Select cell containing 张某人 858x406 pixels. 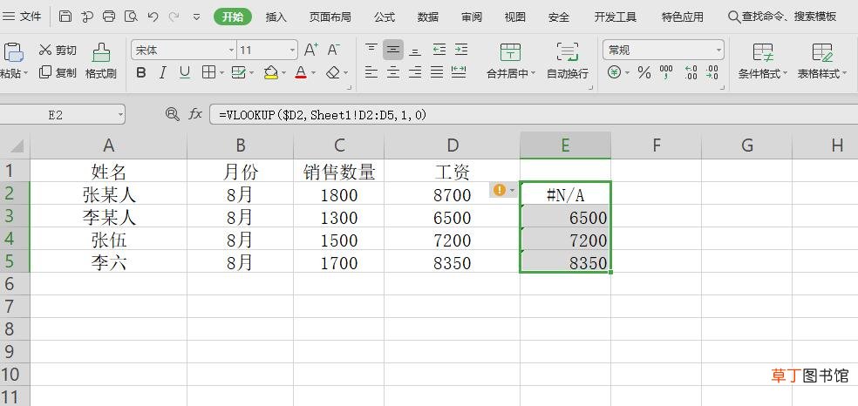109,194
